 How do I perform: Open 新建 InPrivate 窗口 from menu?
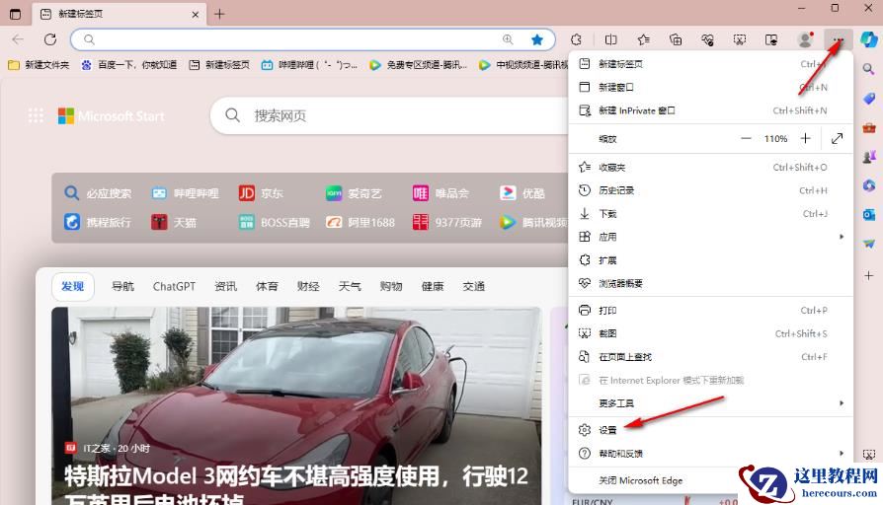(711, 110)
